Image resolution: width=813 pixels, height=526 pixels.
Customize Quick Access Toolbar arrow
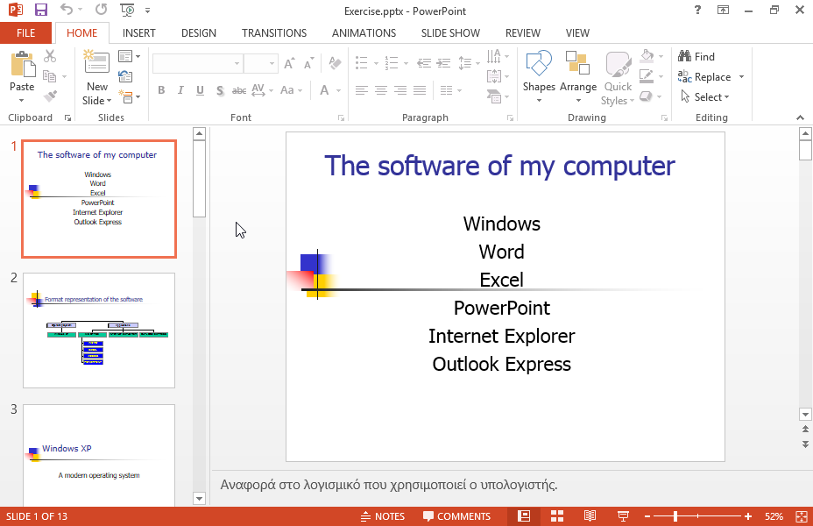147,10
